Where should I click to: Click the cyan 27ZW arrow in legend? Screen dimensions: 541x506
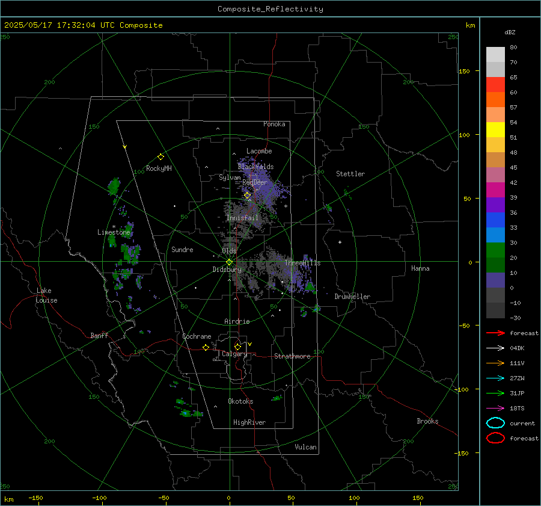pyautogui.click(x=495, y=378)
